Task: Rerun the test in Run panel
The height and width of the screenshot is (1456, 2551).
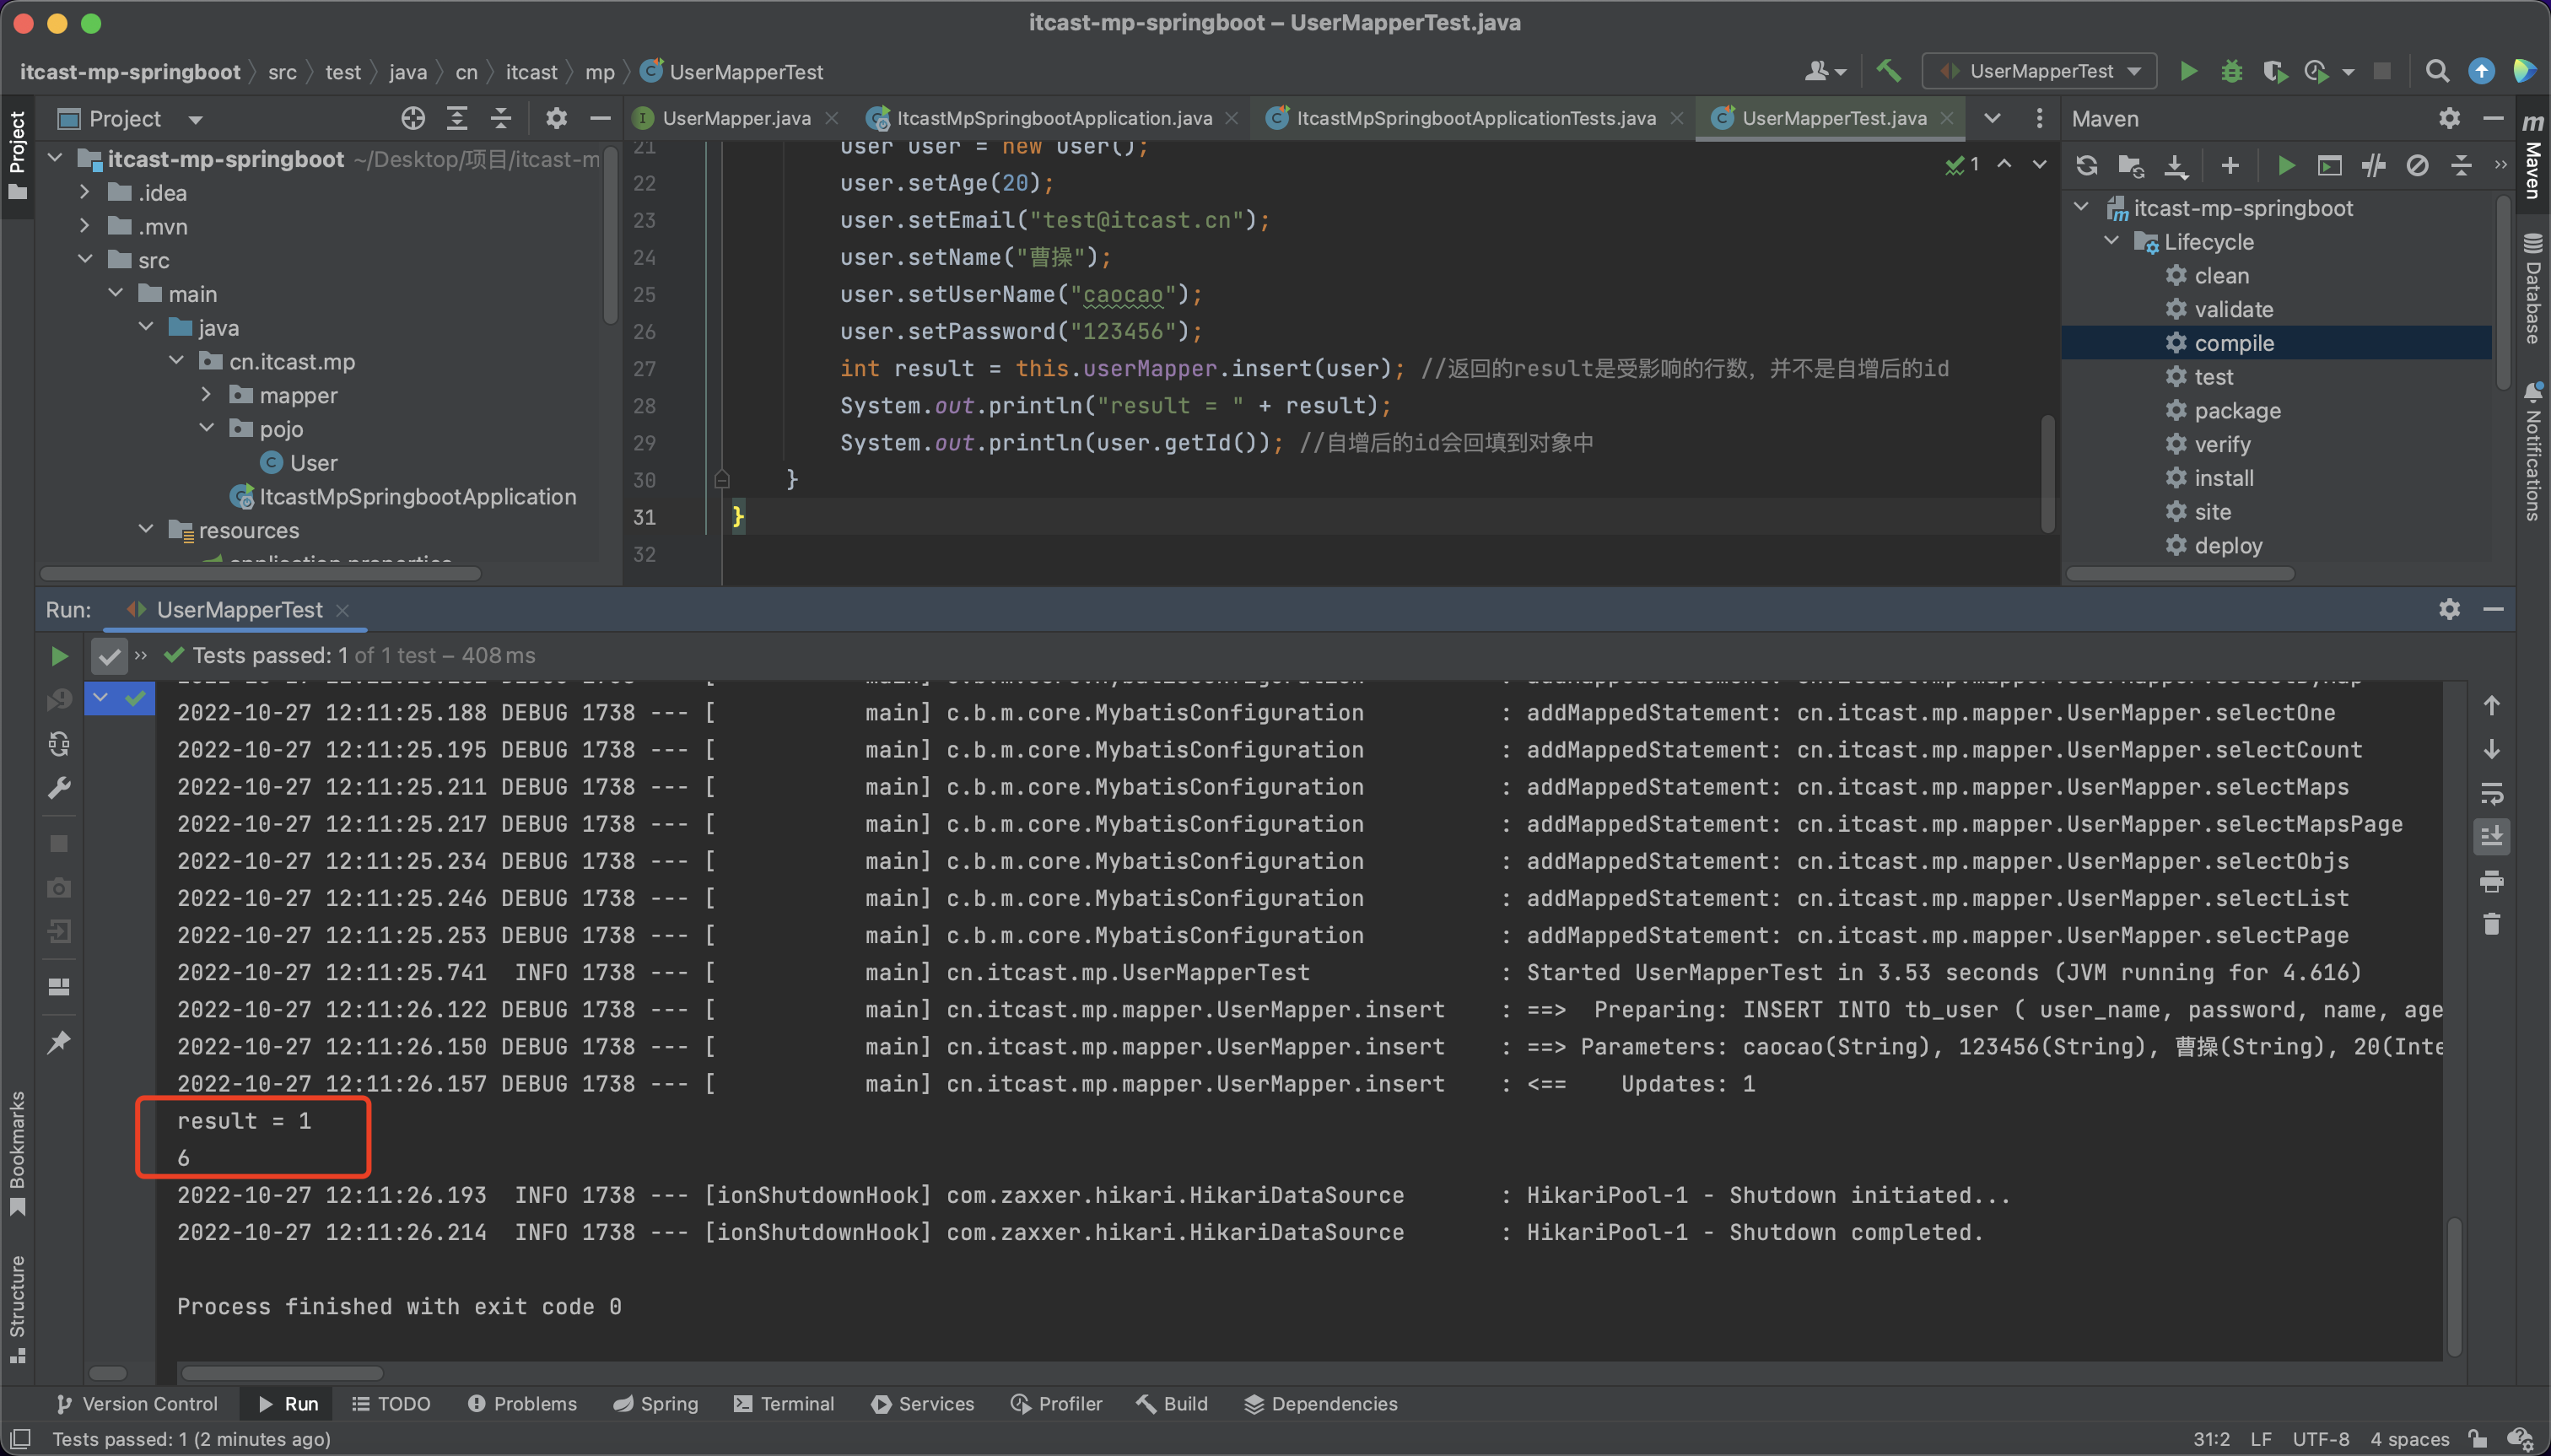Action: pos(59,656)
